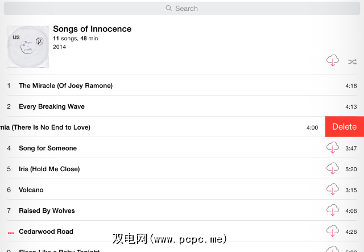
Task: Download Raised By Wolves from iCloud
Action: 333,210
